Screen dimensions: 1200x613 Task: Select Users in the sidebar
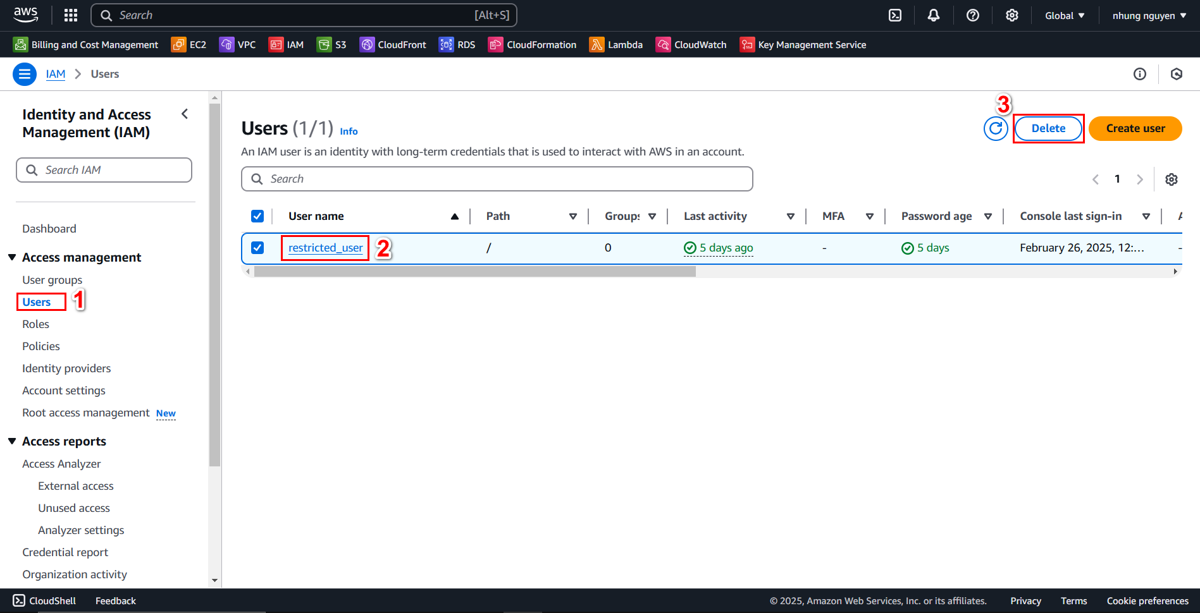(37, 302)
